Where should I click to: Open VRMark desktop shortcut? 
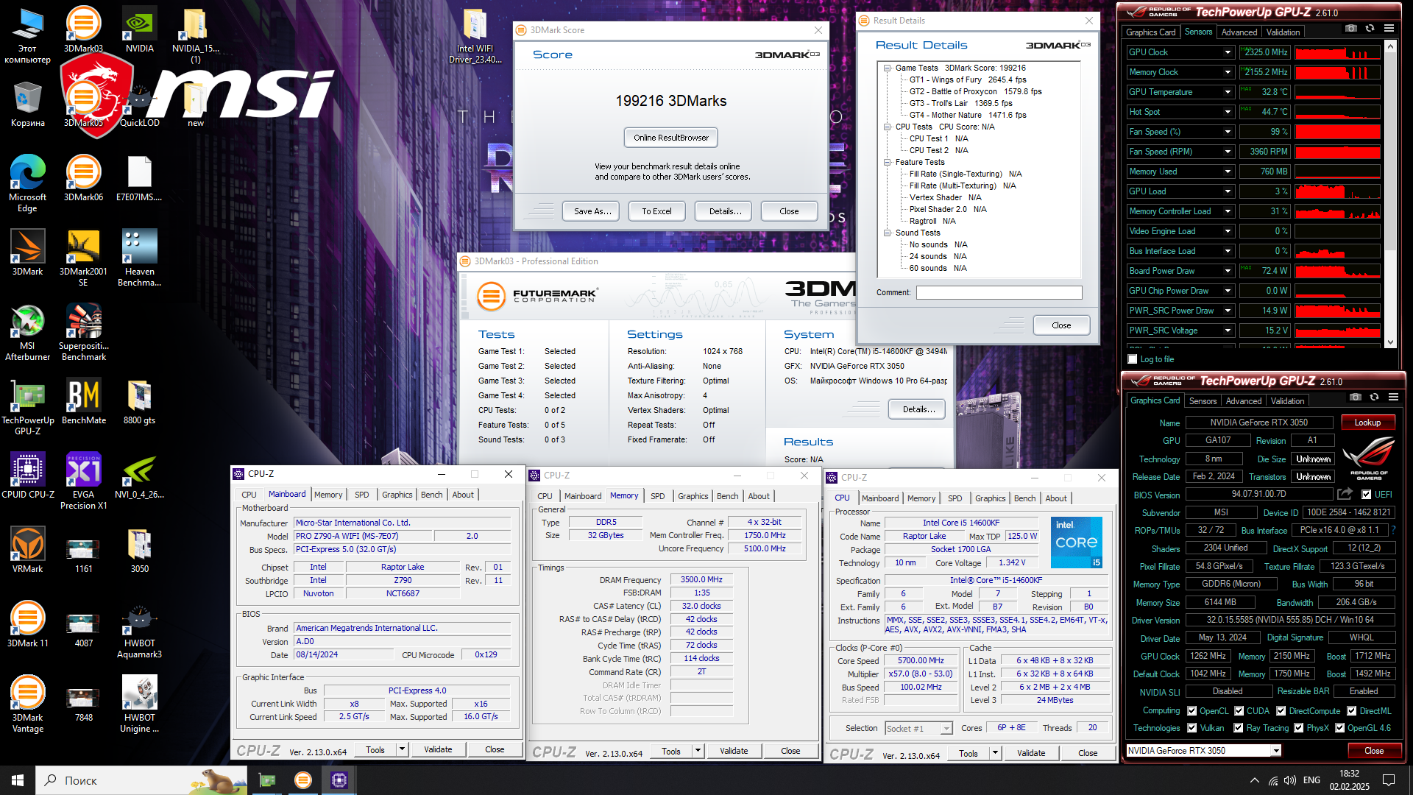(27, 550)
